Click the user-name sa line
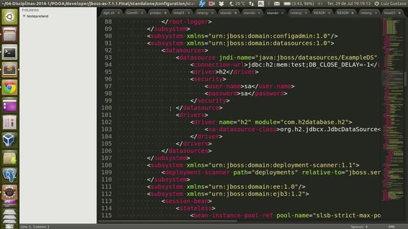 (x=249, y=87)
